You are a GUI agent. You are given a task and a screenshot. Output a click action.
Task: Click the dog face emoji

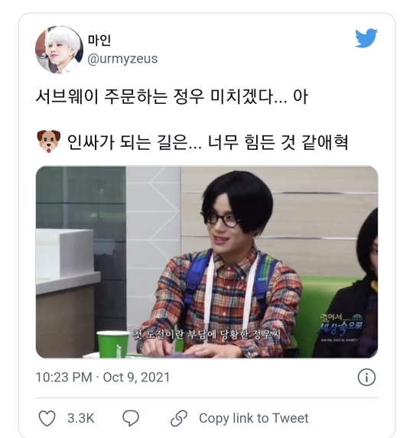pos(49,141)
